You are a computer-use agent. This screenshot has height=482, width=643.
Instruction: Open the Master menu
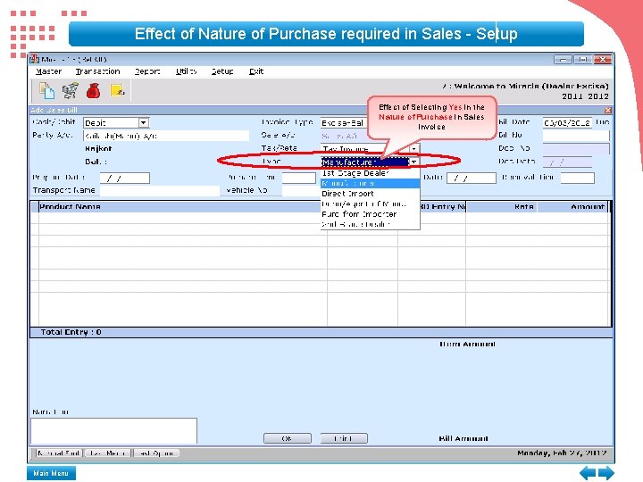coord(48,71)
